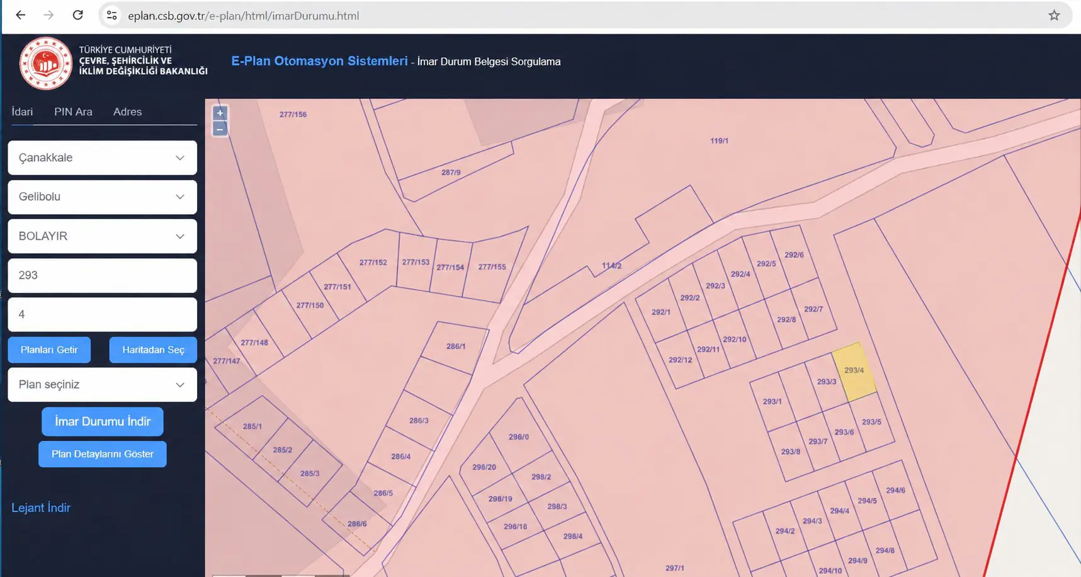
Task: Zoom out the map with minus button
Action: click(220, 129)
